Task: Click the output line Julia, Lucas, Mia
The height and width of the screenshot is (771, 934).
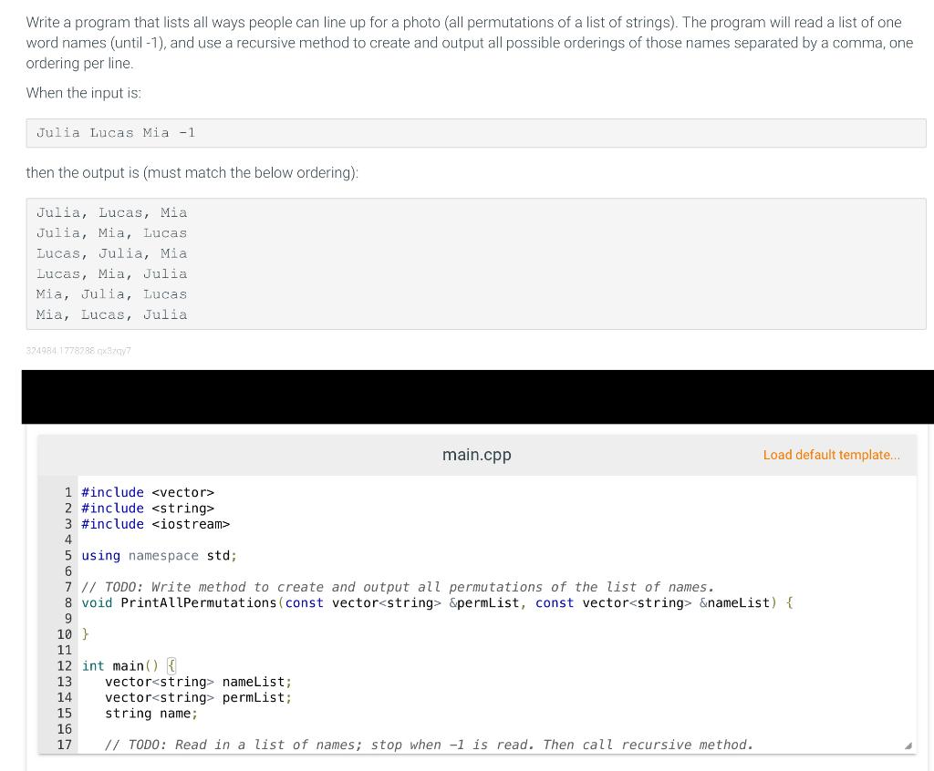Action: [x=111, y=212]
